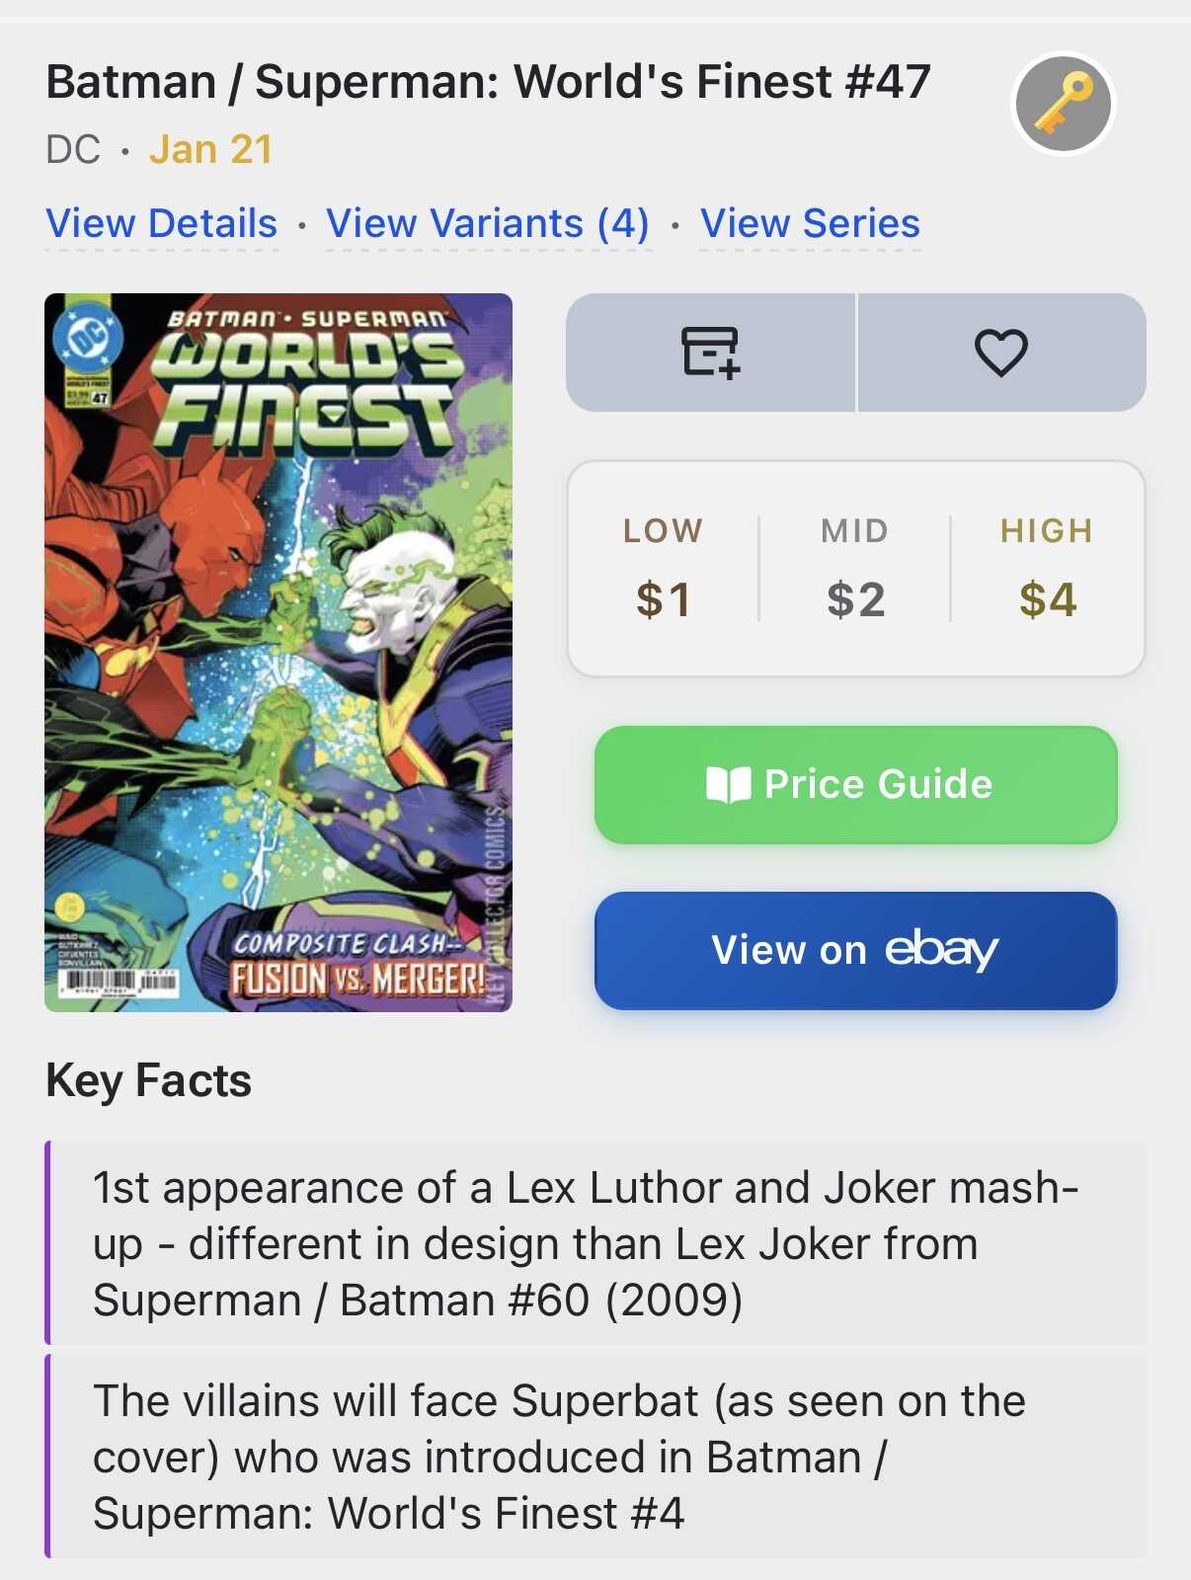Click the book icon on Price Guide

(x=729, y=785)
